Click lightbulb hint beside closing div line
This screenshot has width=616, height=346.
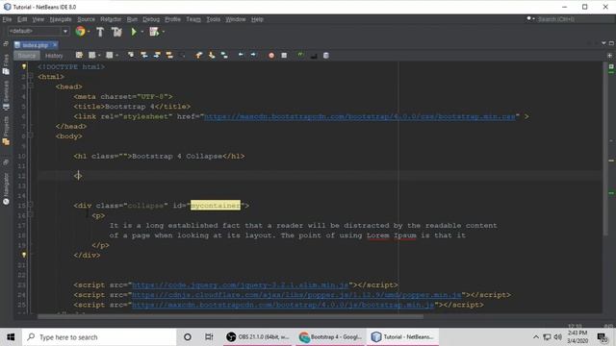pos(24,255)
